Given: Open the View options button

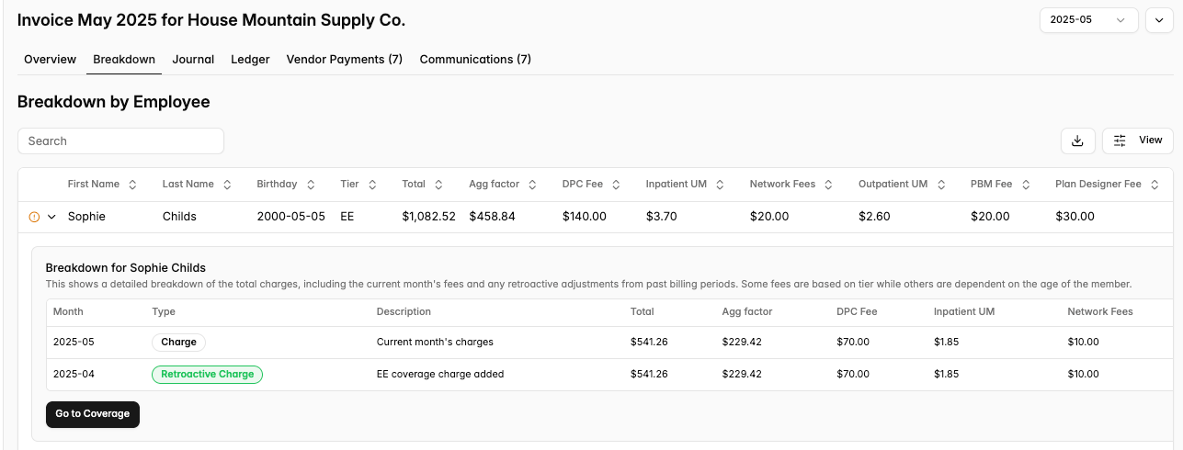Looking at the screenshot, I should point(1137,141).
